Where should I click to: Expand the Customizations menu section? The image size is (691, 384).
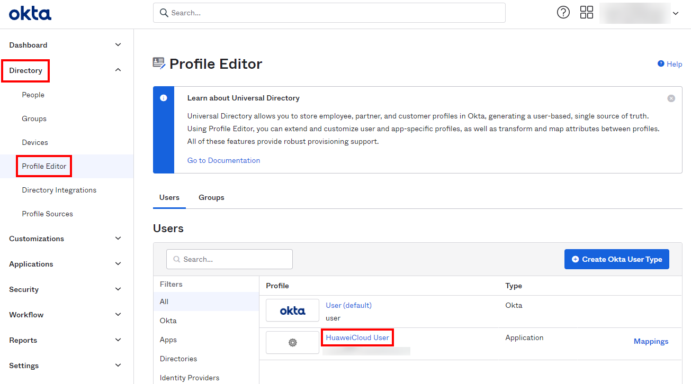pos(118,239)
